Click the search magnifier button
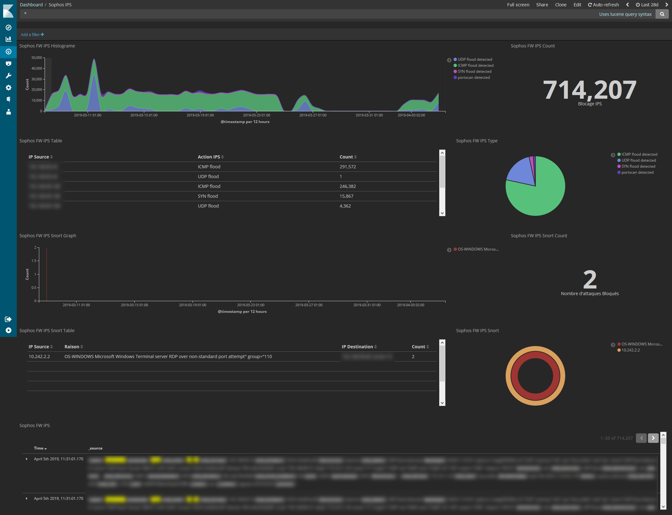 (662, 14)
